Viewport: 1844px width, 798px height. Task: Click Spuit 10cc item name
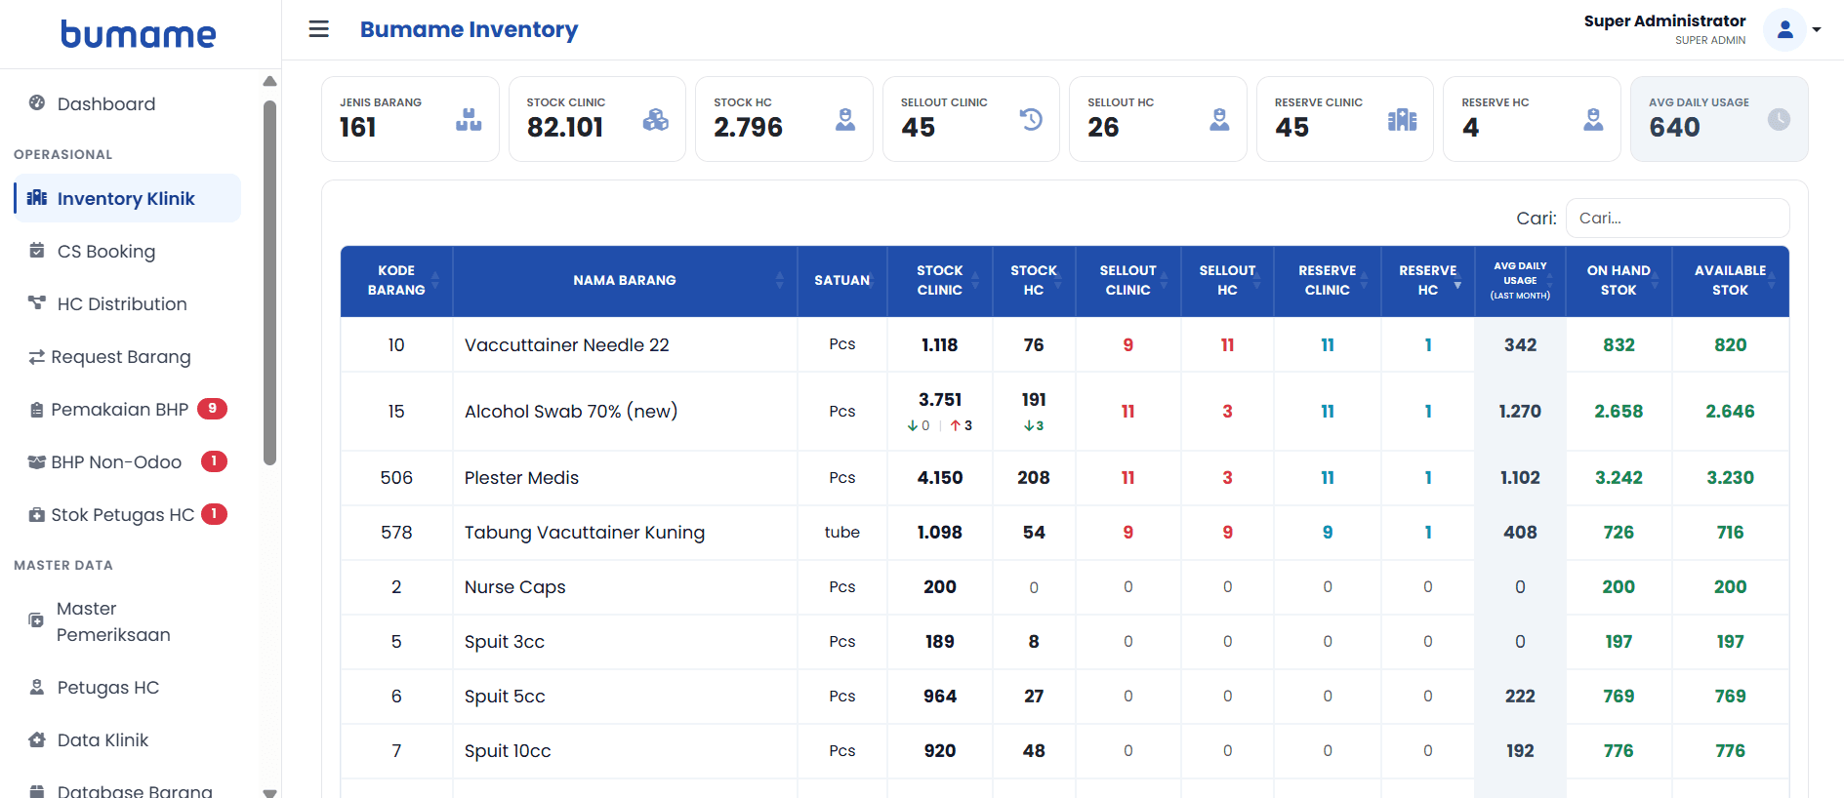(x=508, y=751)
